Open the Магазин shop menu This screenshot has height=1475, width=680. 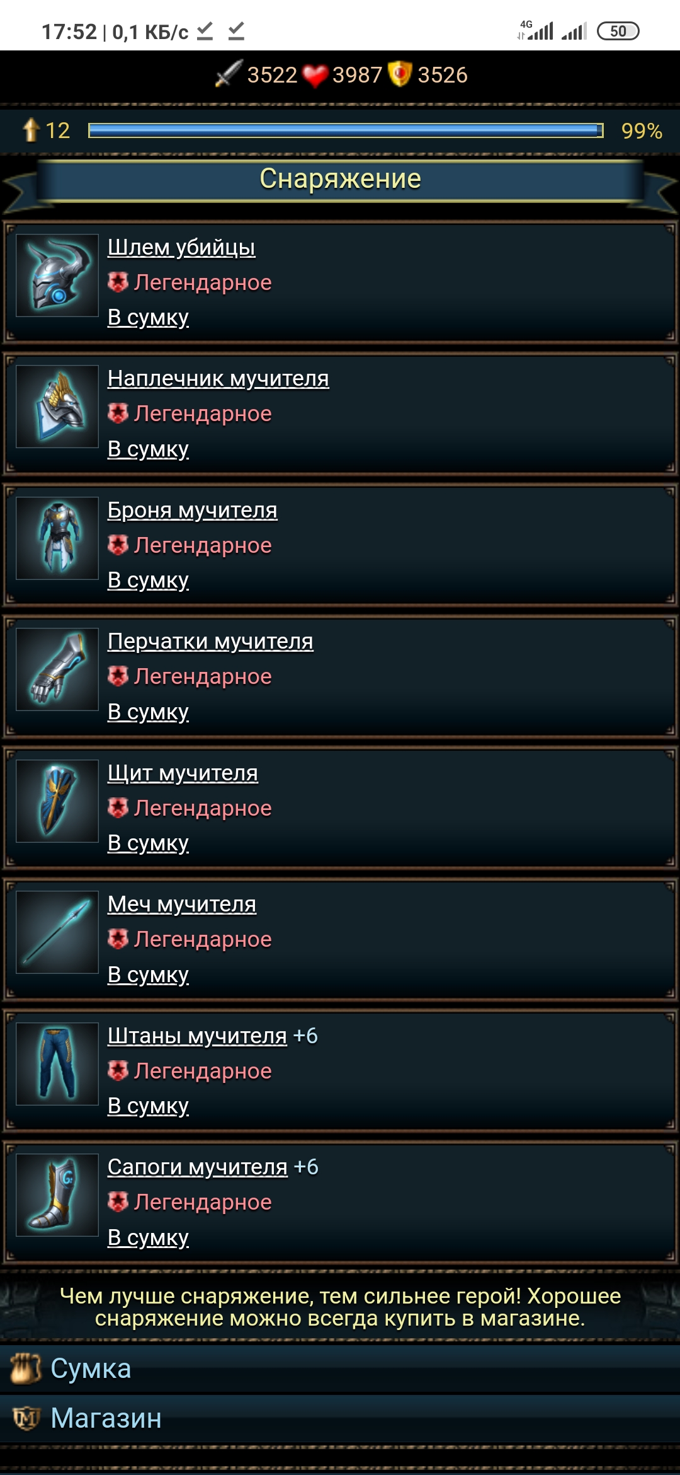[x=340, y=1418]
